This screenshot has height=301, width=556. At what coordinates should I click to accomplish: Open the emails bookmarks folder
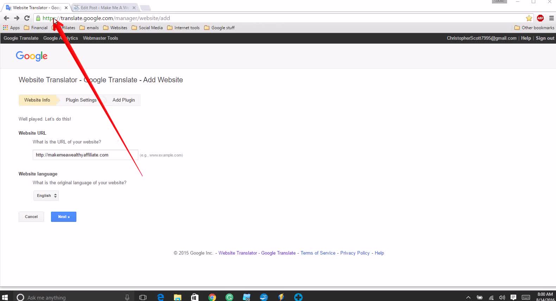89,27
